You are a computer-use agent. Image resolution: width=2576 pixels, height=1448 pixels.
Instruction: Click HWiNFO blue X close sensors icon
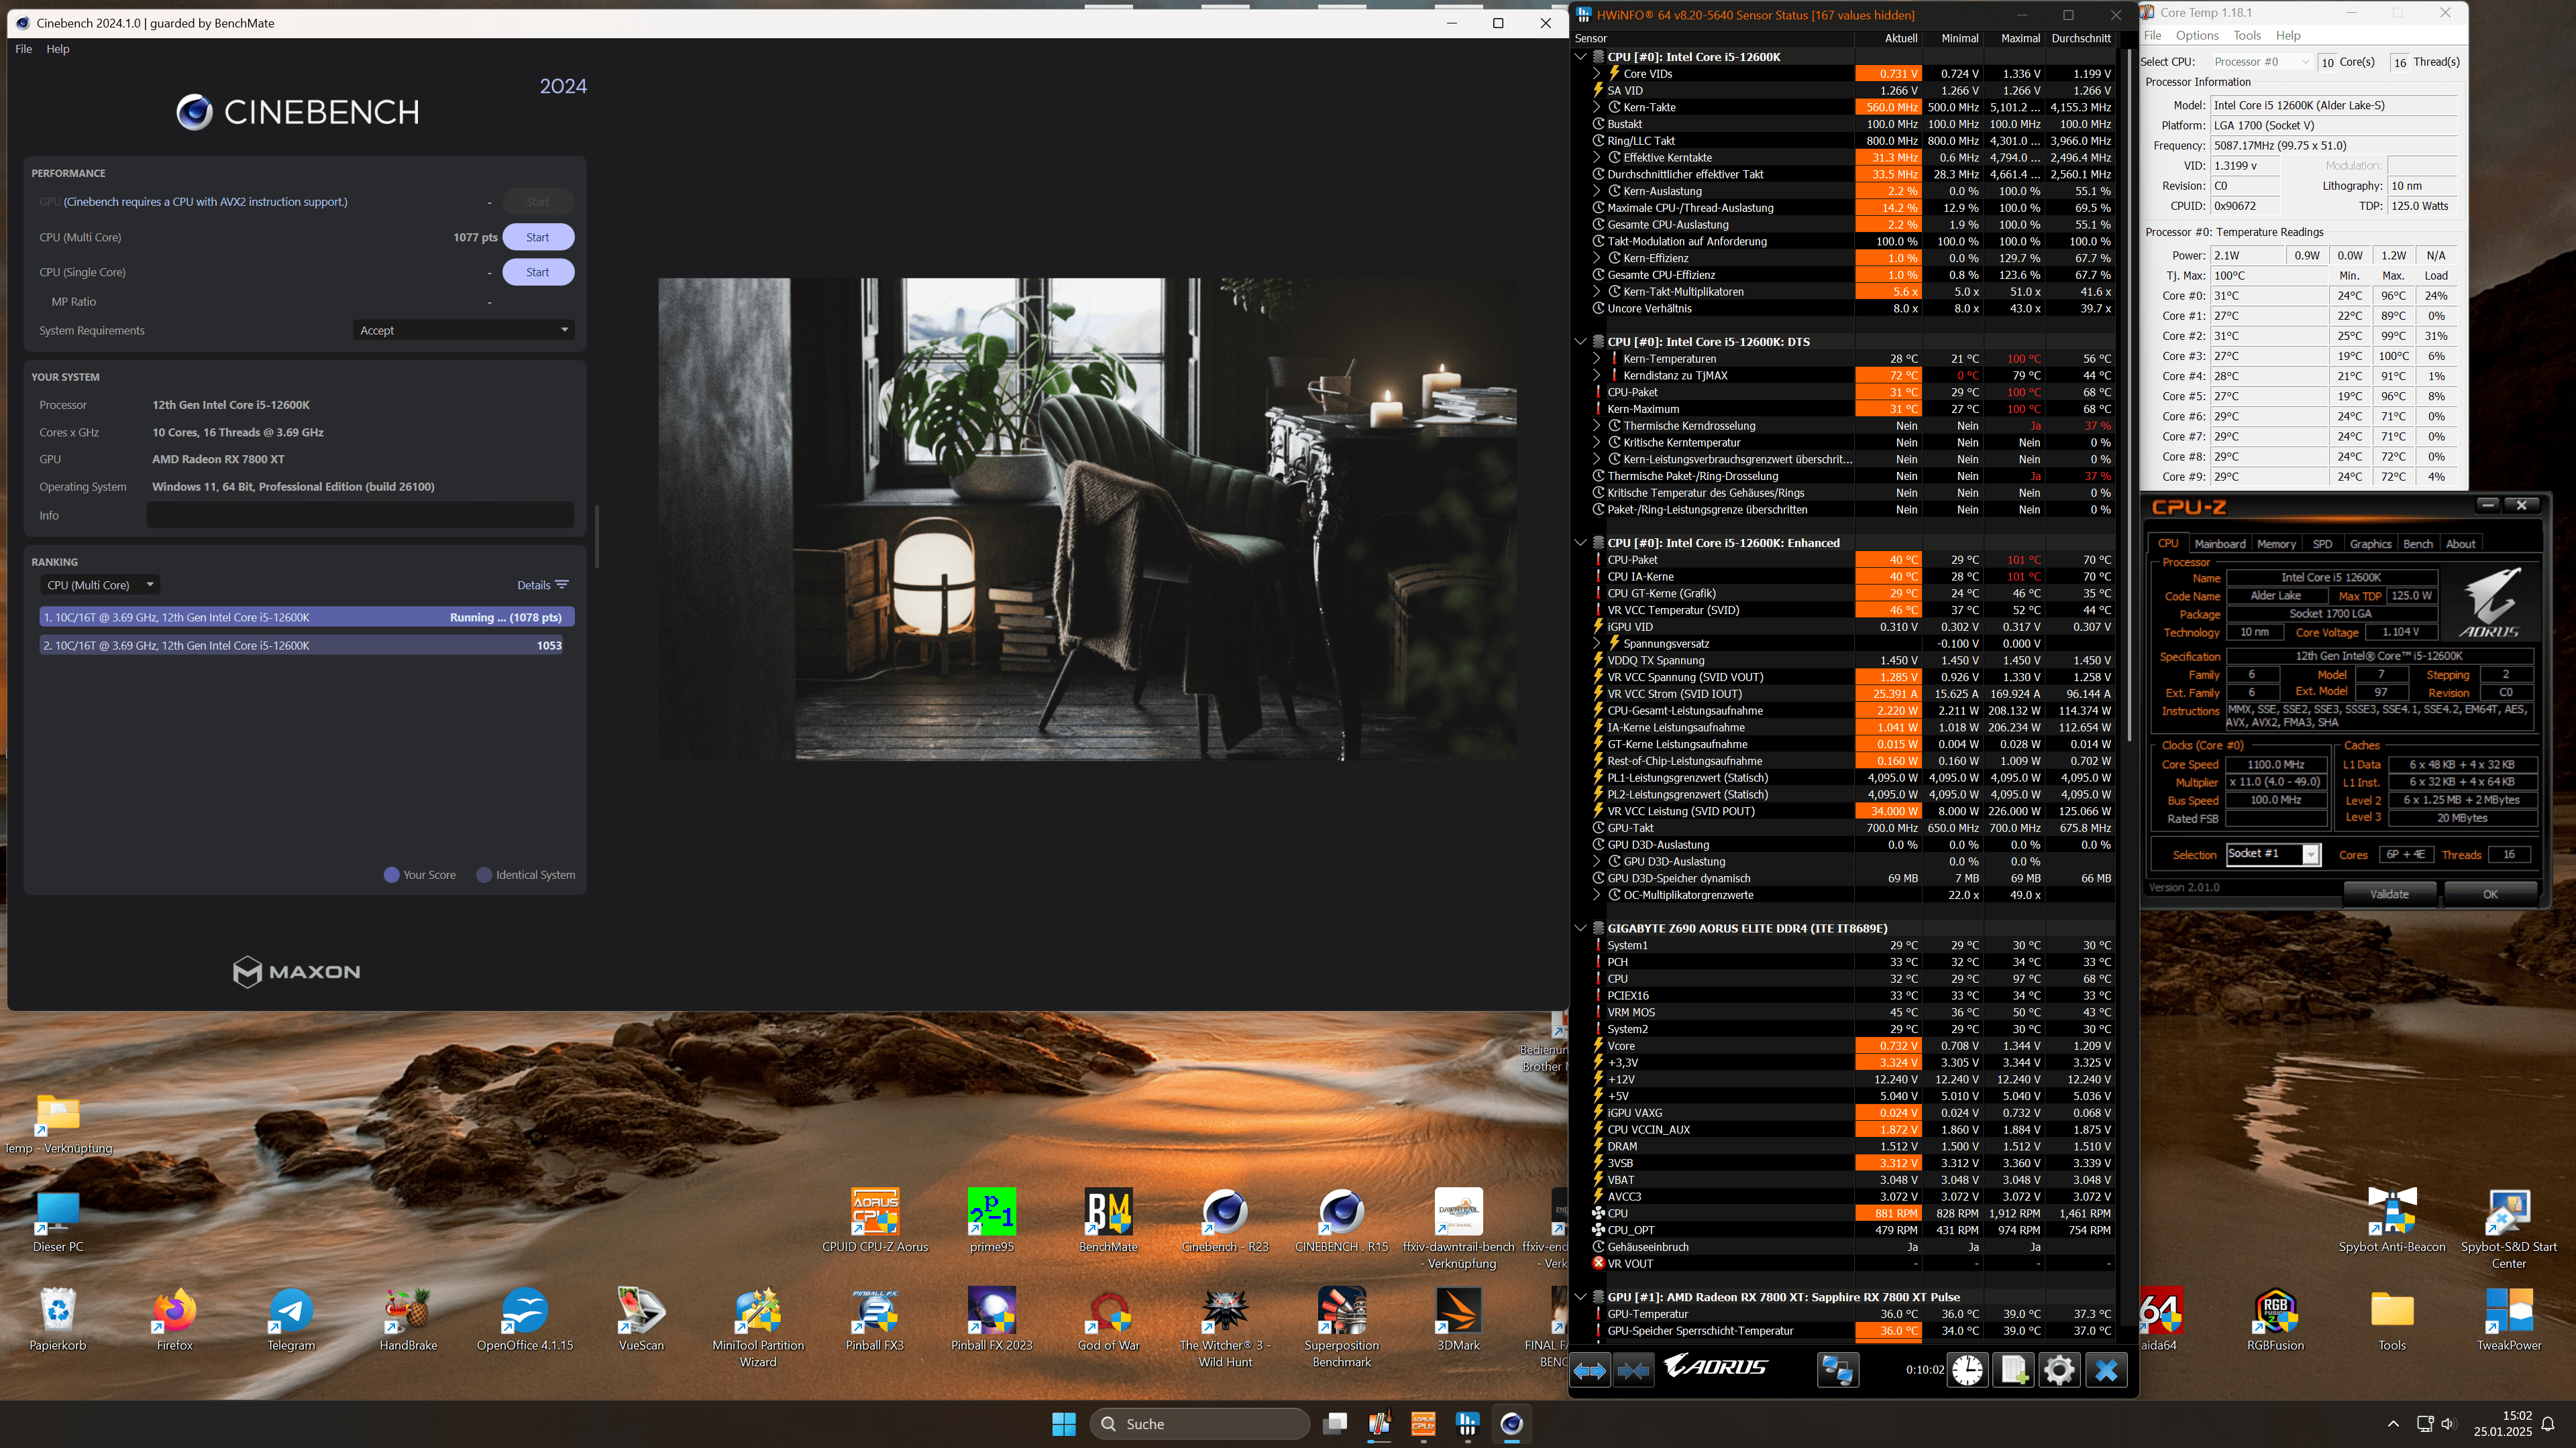[x=2106, y=1370]
